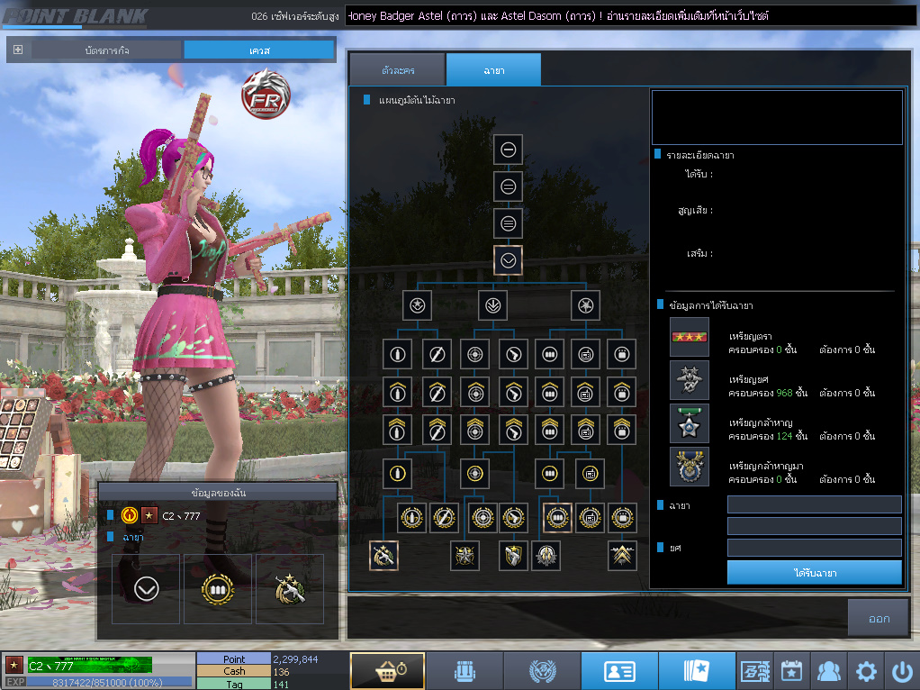The height and width of the screenshot is (690, 920).
Task: Click the settings gear icon
Action: point(866,671)
